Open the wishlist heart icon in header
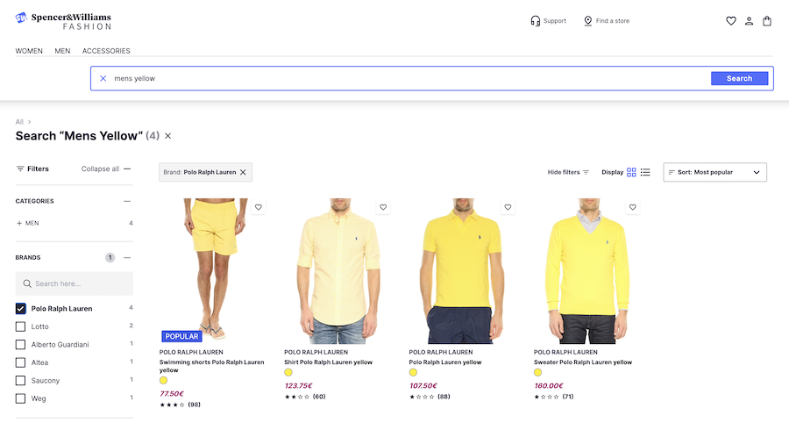Image resolution: width=789 pixels, height=423 pixels. [x=730, y=21]
